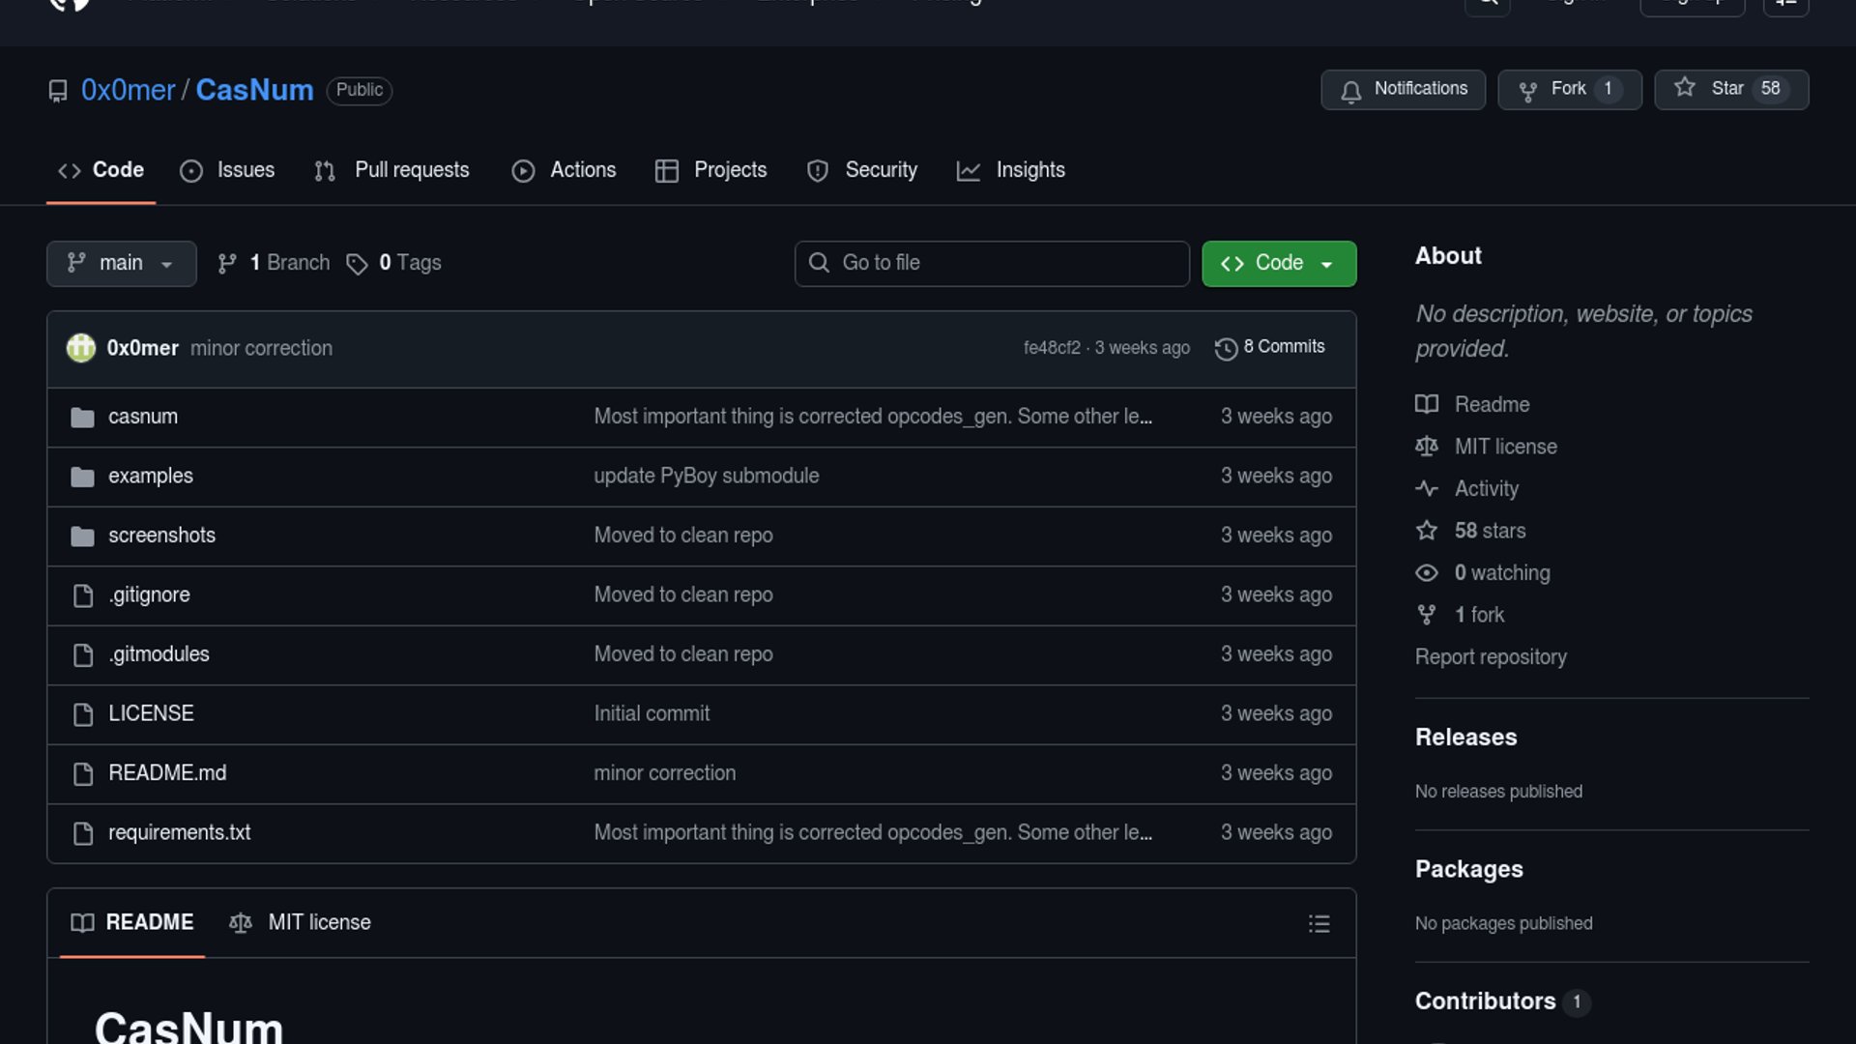The width and height of the screenshot is (1856, 1044).
Task: Click the Star icon button
Action: point(1685,88)
